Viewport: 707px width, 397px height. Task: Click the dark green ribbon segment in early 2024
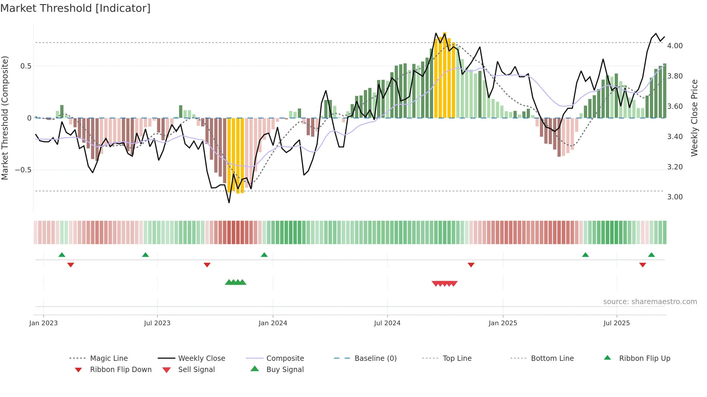(x=291, y=232)
